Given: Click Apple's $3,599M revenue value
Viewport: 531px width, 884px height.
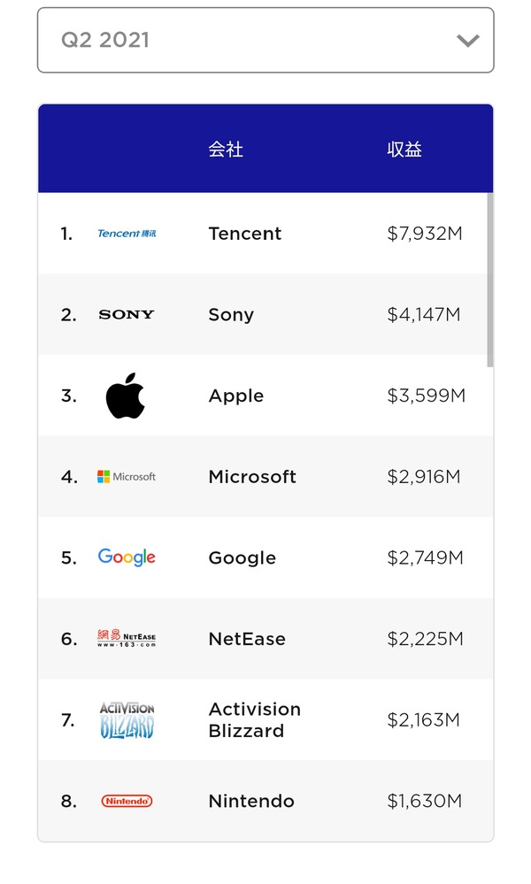Looking at the screenshot, I should tap(427, 396).
